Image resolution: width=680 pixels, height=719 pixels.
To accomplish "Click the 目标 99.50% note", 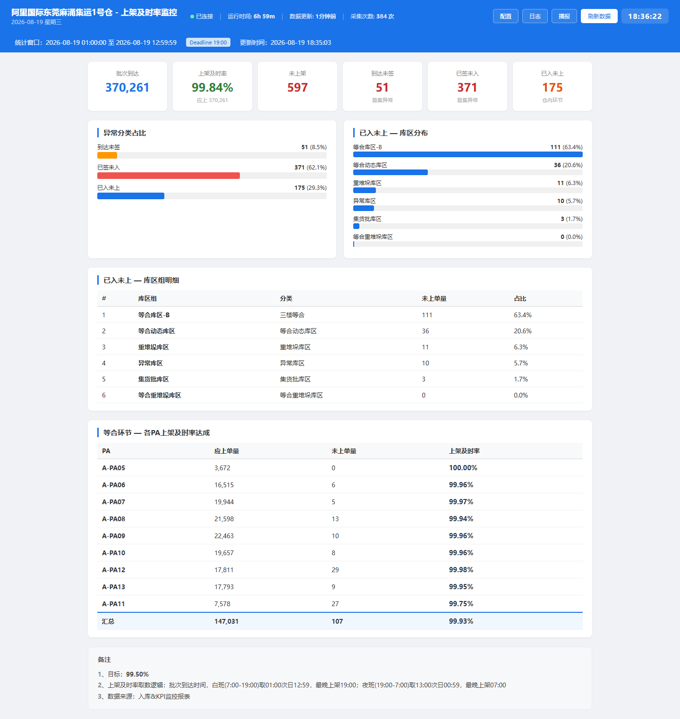I will coord(123,674).
